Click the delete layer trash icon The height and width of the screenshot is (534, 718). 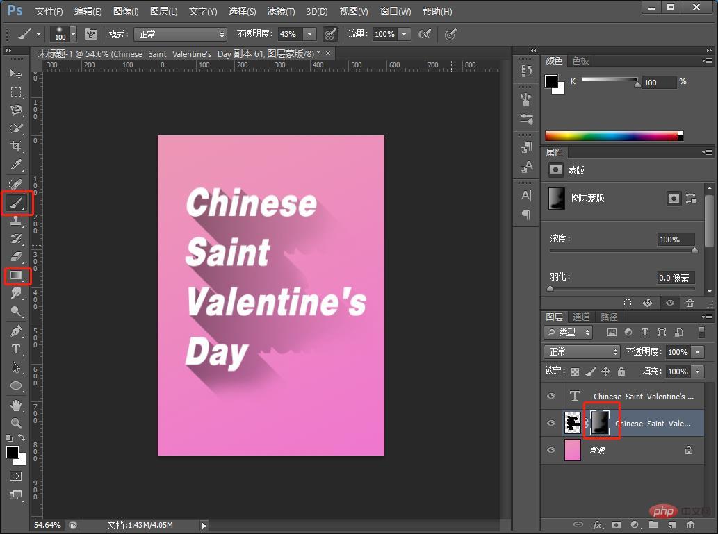pyautogui.click(x=690, y=525)
